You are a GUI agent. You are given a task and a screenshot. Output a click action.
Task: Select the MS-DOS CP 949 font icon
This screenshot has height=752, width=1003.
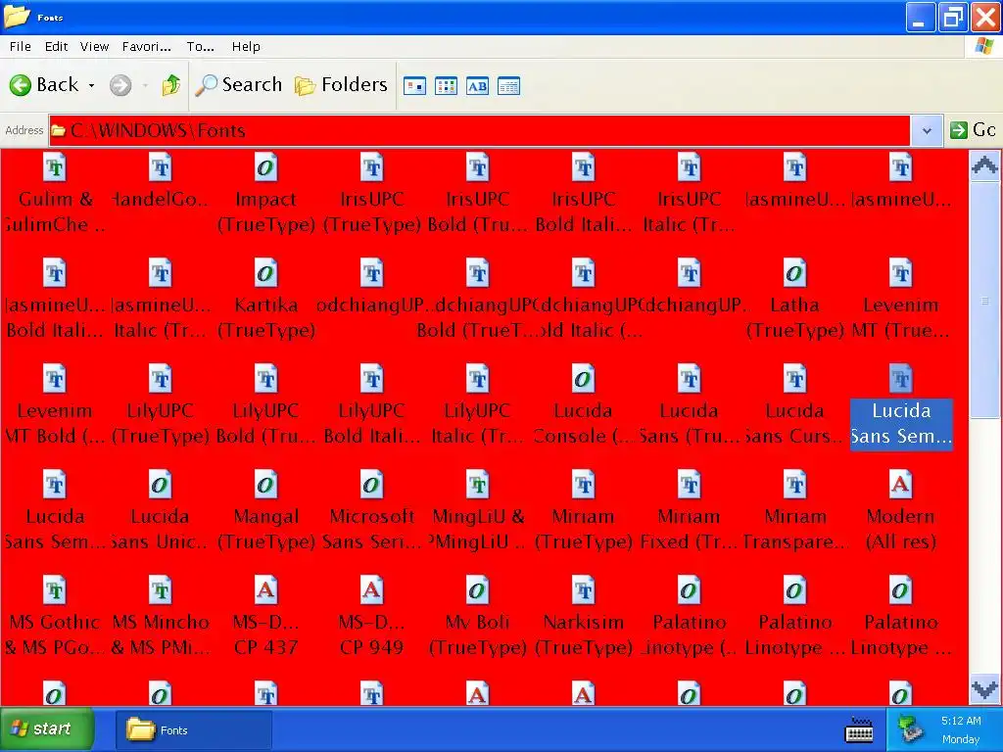click(371, 590)
